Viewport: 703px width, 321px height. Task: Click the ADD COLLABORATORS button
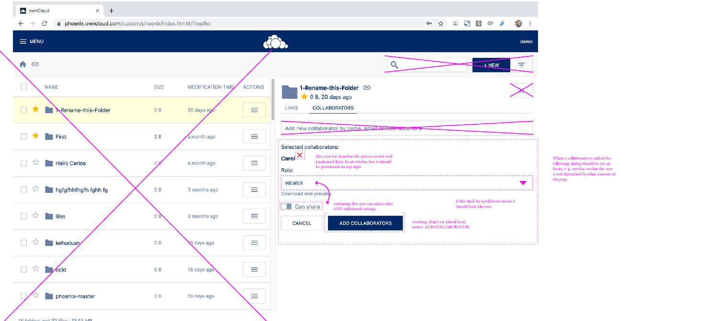pyautogui.click(x=365, y=223)
